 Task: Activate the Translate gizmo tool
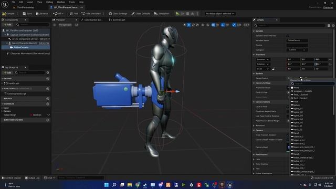click(x=189, y=25)
